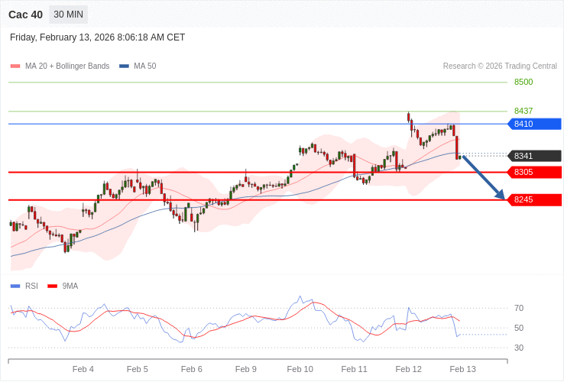
Task: Click the RSI legend marker
Action: coord(15,286)
